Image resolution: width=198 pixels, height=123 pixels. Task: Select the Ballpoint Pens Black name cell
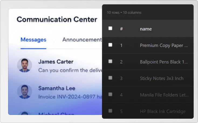pyautogui.click(x=164, y=62)
